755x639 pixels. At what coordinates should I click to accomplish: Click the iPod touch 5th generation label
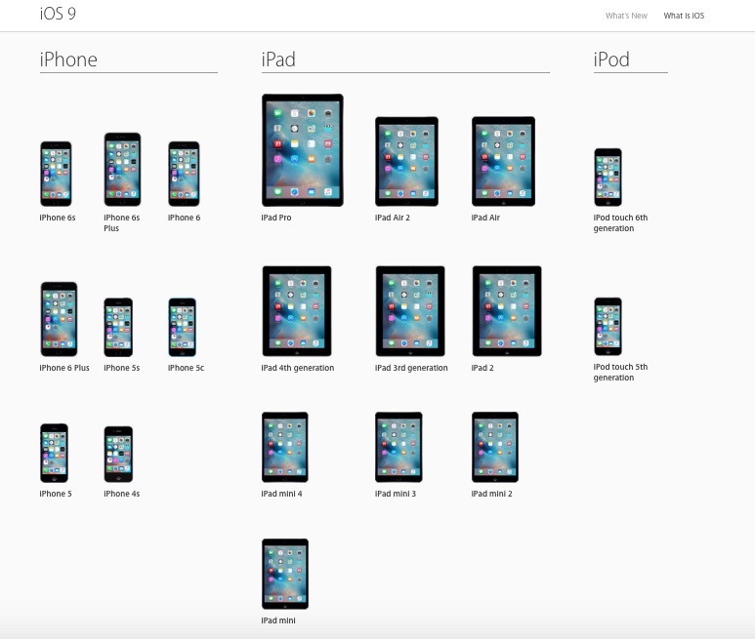tap(620, 372)
